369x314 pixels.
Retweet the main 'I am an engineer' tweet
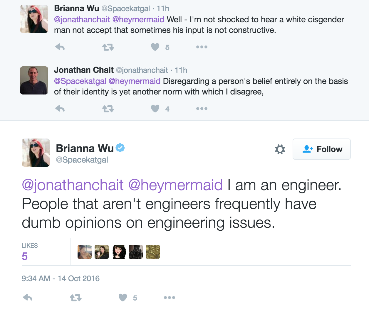[x=76, y=298]
